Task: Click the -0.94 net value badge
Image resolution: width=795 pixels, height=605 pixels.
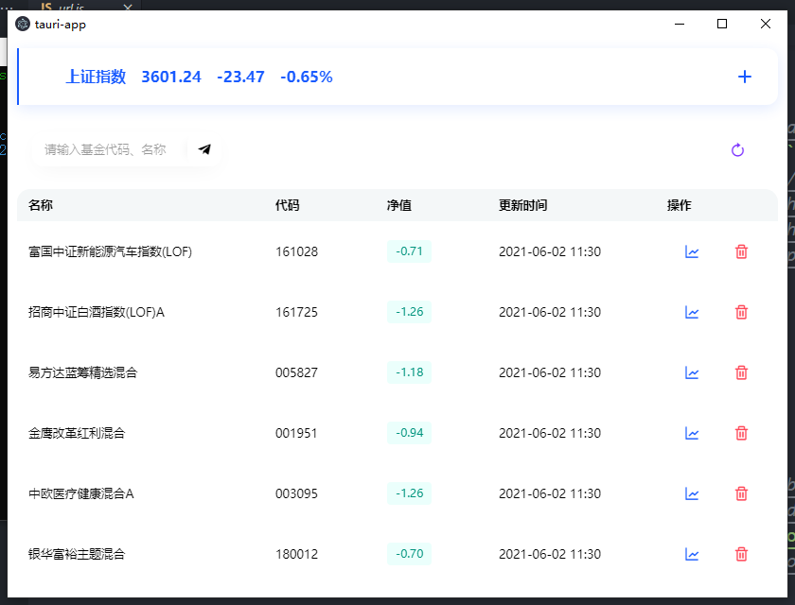Action: 409,432
